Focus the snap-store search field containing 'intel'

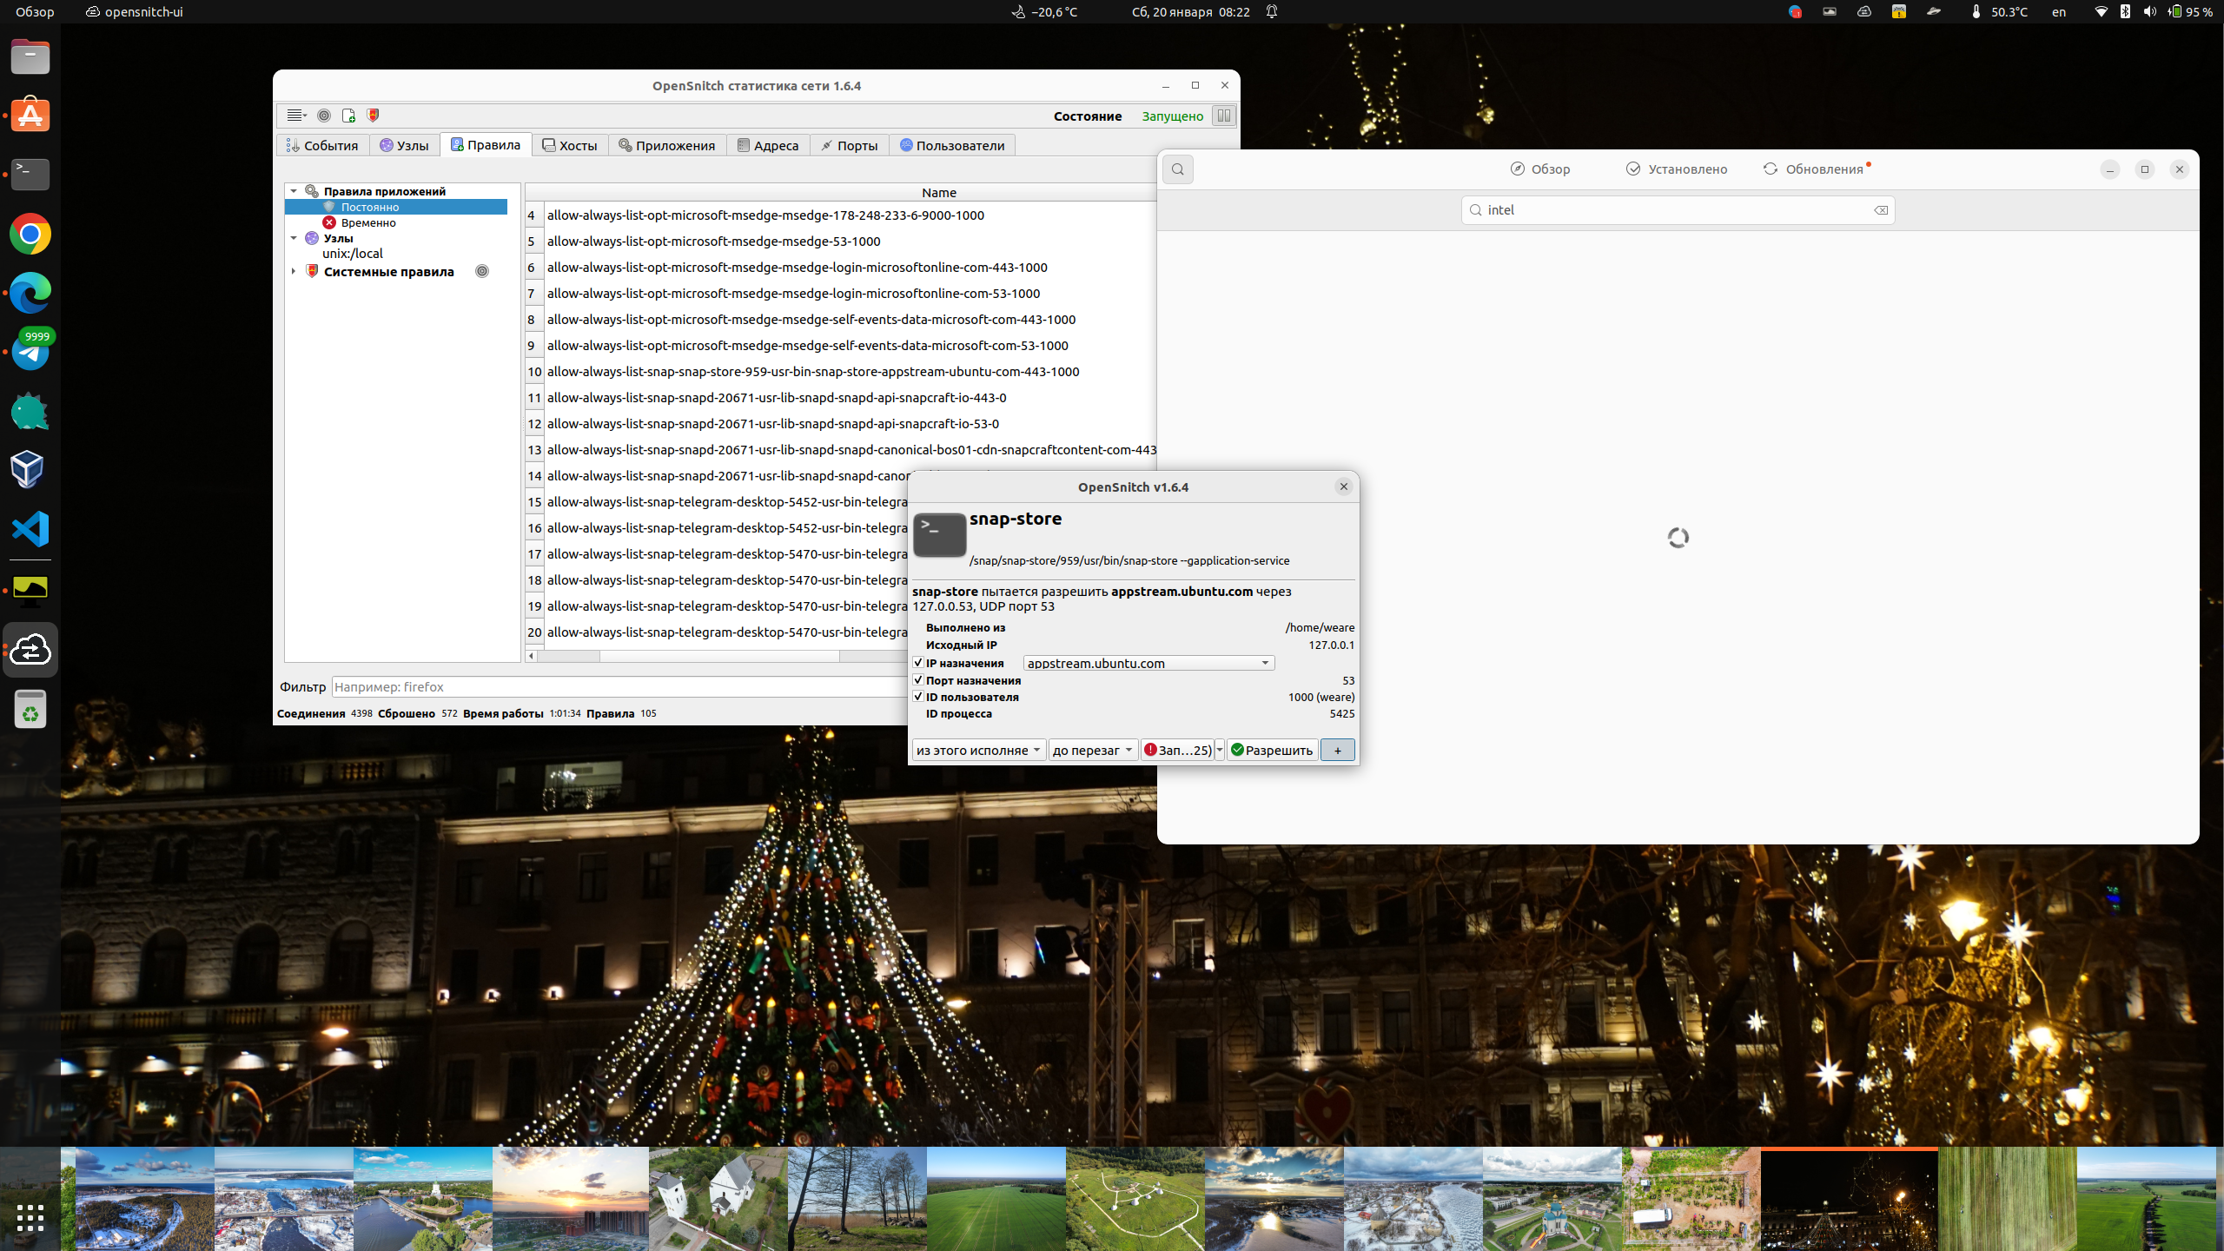1678,210
